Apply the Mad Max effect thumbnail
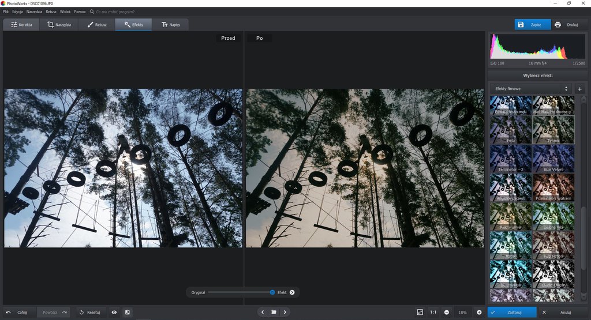Viewport: 591px width, 320px height. pyautogui.click(x=553, y=105)
